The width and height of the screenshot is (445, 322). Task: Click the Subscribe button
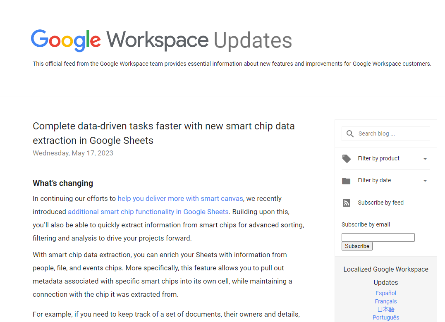point(357,246)
